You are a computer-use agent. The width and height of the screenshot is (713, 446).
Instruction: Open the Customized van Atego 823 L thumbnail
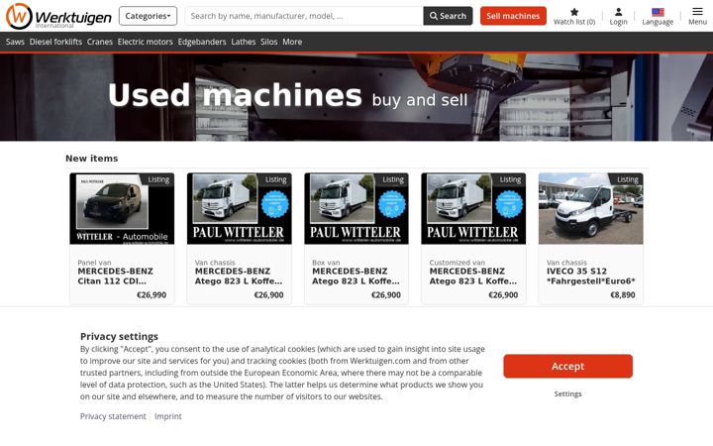click(473, 208)
